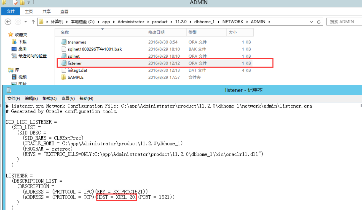Click the Explorer back navigation arrow
Viewport: 362px width, 210px height.
tap(8, 22)
